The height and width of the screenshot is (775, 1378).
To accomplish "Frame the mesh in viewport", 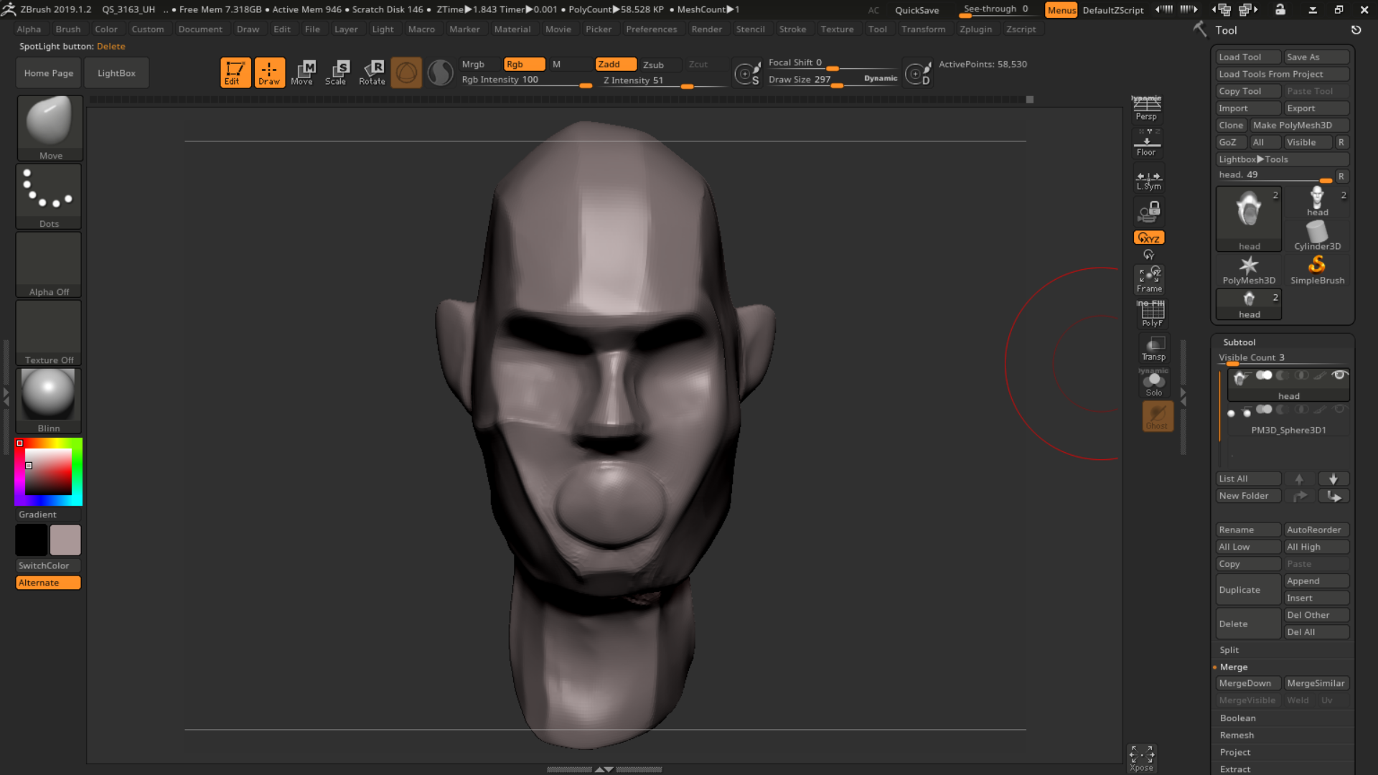I will click(x=1149, y=278).
